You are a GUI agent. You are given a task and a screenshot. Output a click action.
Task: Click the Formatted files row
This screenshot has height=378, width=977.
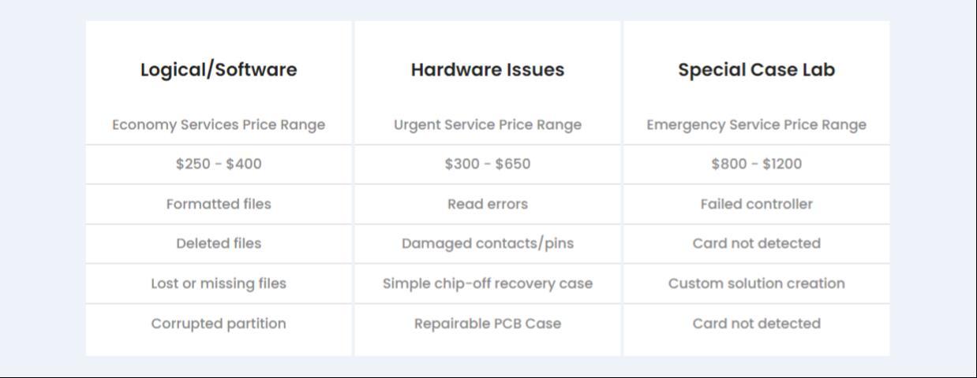coord(219,204)
